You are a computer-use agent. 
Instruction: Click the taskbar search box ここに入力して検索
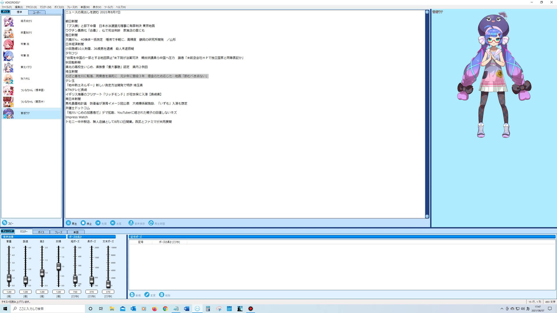(48, 309)
